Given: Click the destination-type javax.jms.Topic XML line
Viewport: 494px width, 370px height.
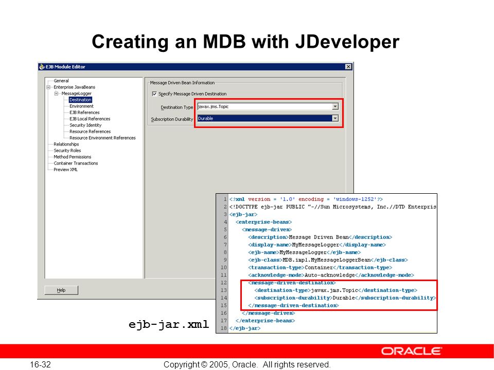Looking at the screenshot, I should point(336,290).
